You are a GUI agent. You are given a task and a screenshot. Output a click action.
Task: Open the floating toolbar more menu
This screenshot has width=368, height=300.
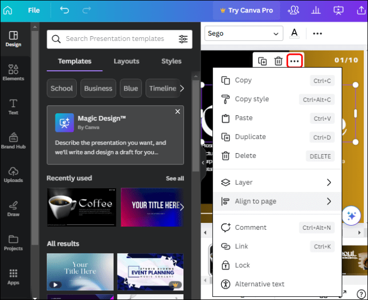coord(294,61)
